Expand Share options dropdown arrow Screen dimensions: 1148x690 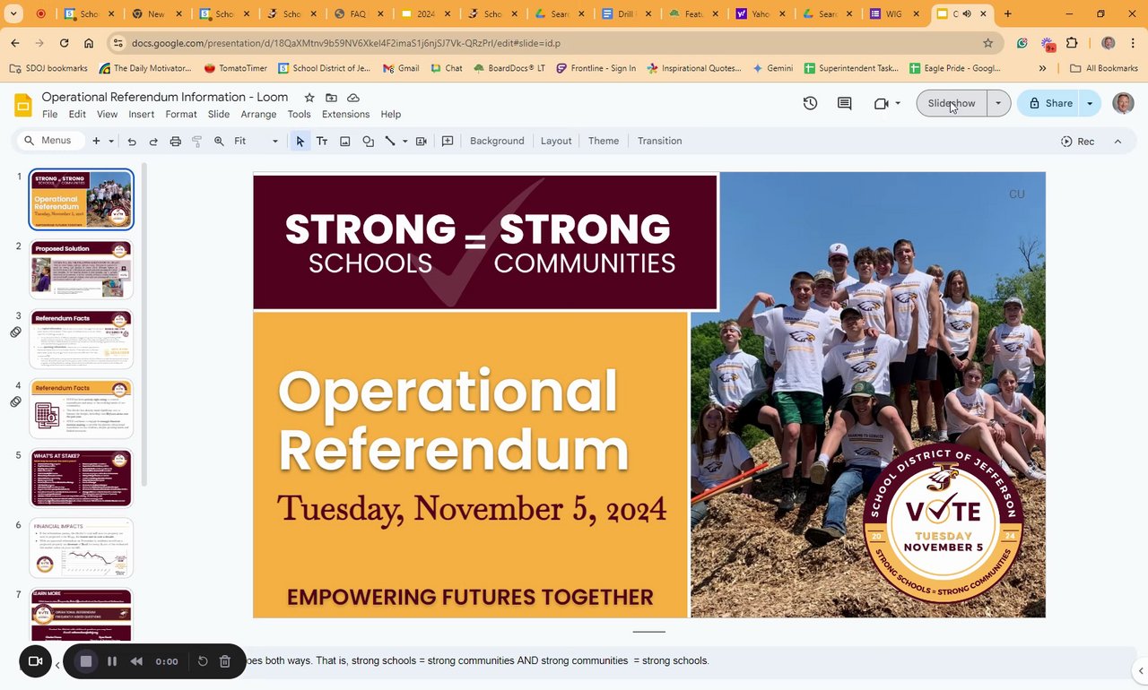(x=1090, y=103)
